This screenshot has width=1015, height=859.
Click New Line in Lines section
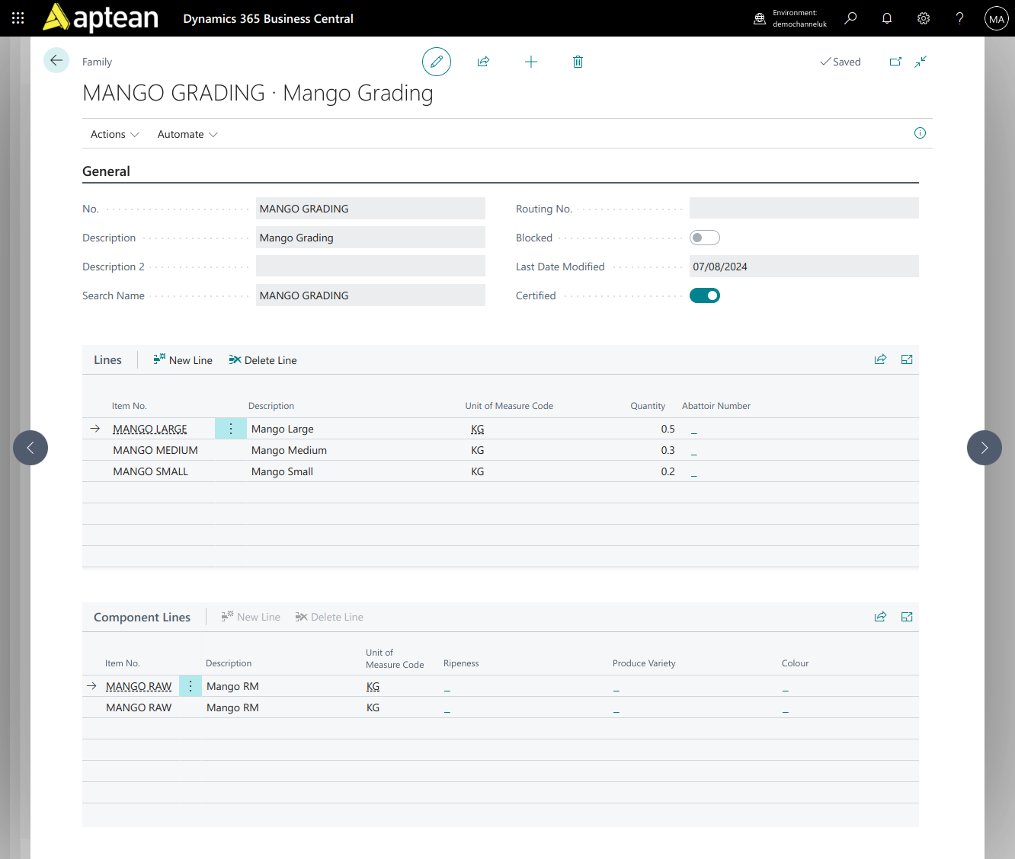pyautogui.click(x=183, y=360)
